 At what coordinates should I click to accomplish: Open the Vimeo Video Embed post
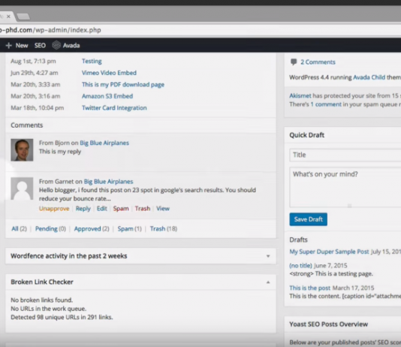(x=109, y=73)
